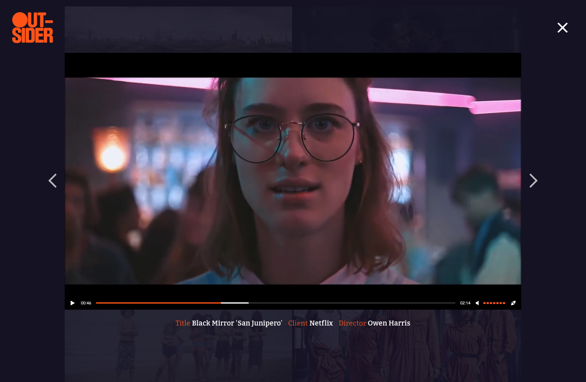The width and height of the screenshot is (586, 382).
Task: Click client name Netflix
Action: pos(321,323)
